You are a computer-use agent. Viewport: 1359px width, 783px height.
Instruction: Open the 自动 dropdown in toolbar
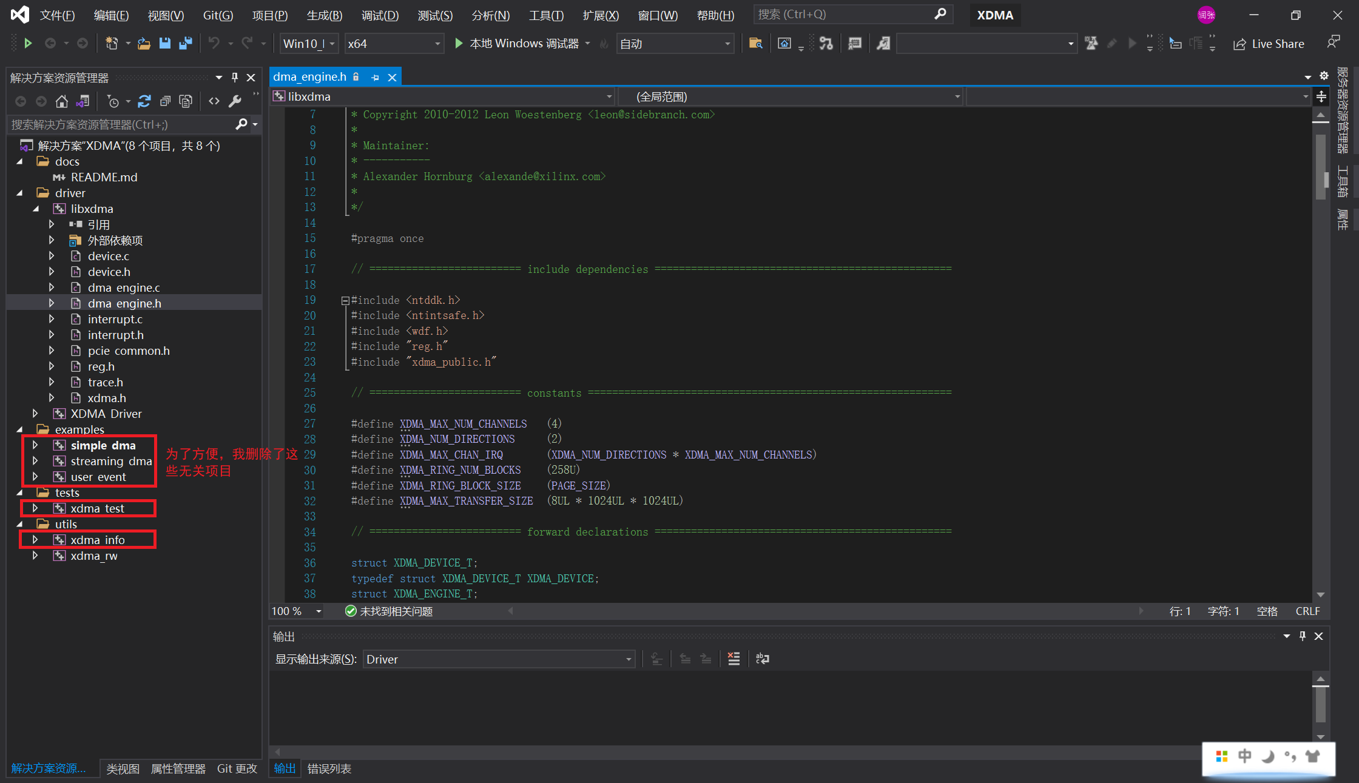click(675, 44)
